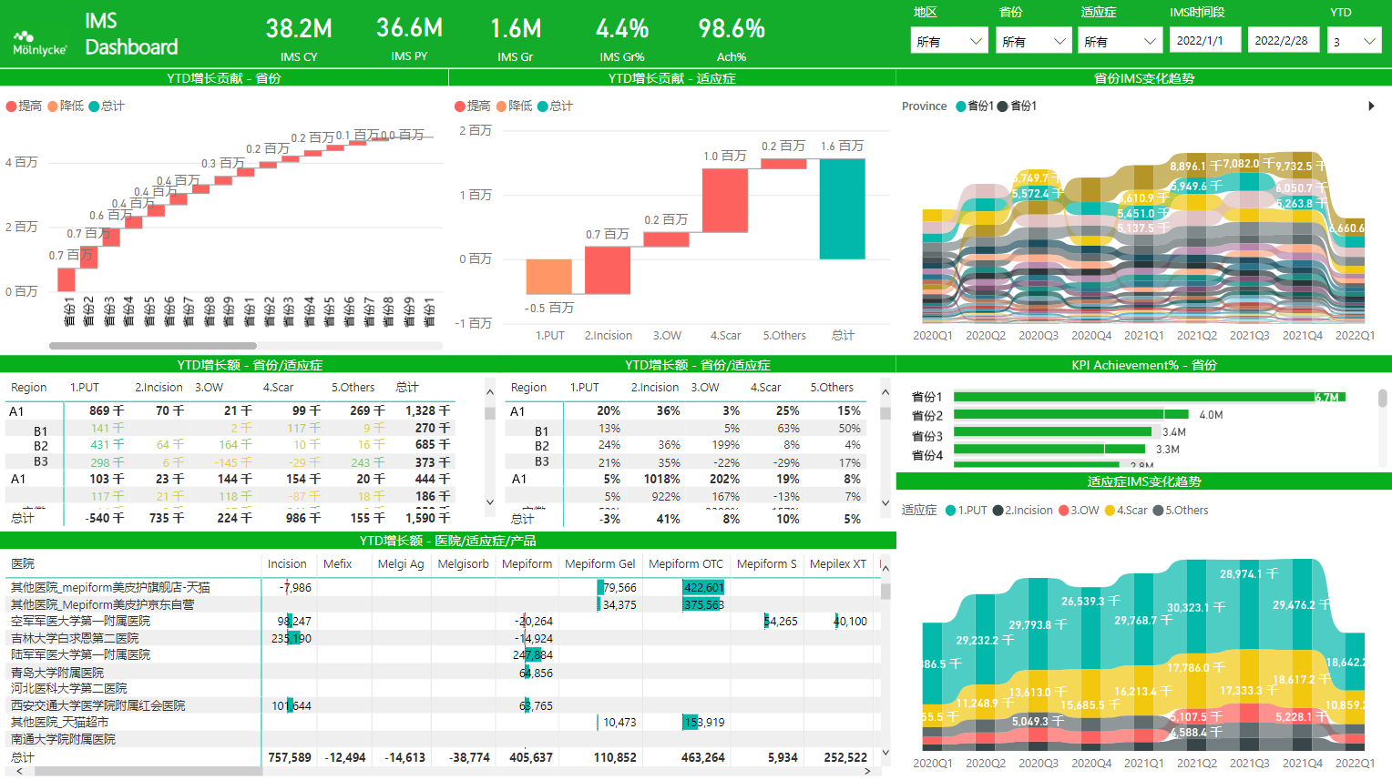Sort the percentage table by 5.Others column header
1392x780 pixels.
(832, 388)
